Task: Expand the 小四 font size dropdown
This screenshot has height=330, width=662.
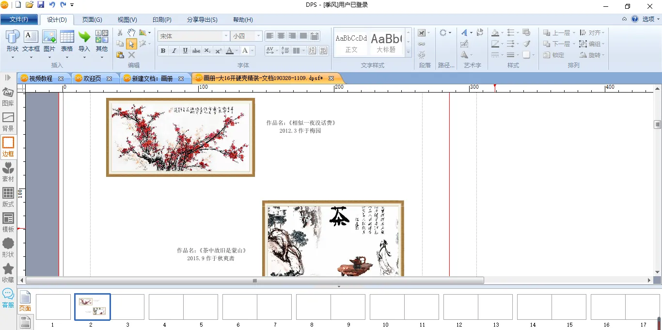Action: [258, 36]
